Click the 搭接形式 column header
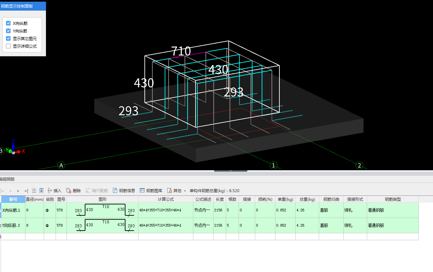Screen dimensions: 433x272 tap(355, 199)
